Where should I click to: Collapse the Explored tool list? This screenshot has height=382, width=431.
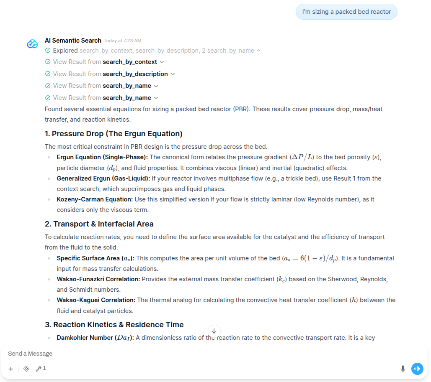coord(259,50)
